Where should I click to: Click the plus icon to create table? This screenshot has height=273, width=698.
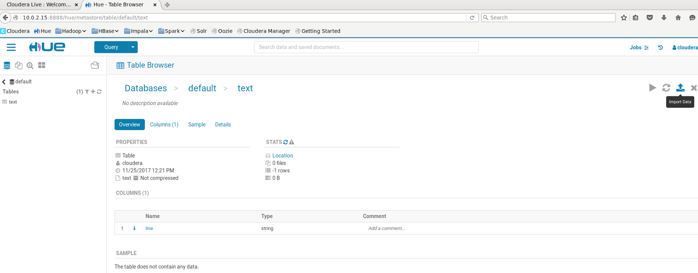93,92
